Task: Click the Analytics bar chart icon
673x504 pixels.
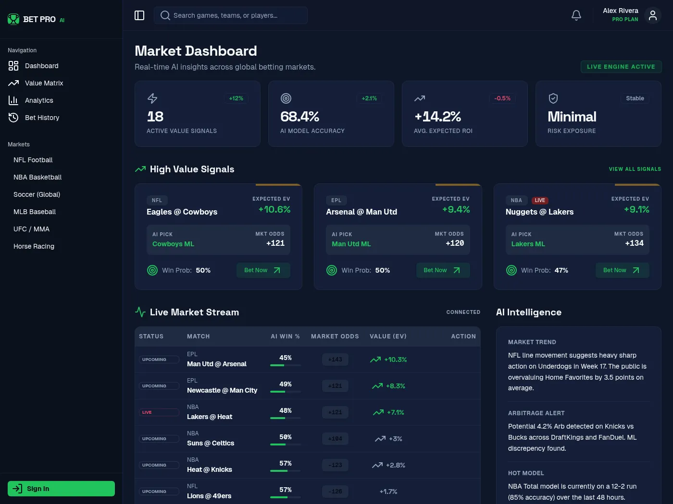Action: tap(13, 100)
